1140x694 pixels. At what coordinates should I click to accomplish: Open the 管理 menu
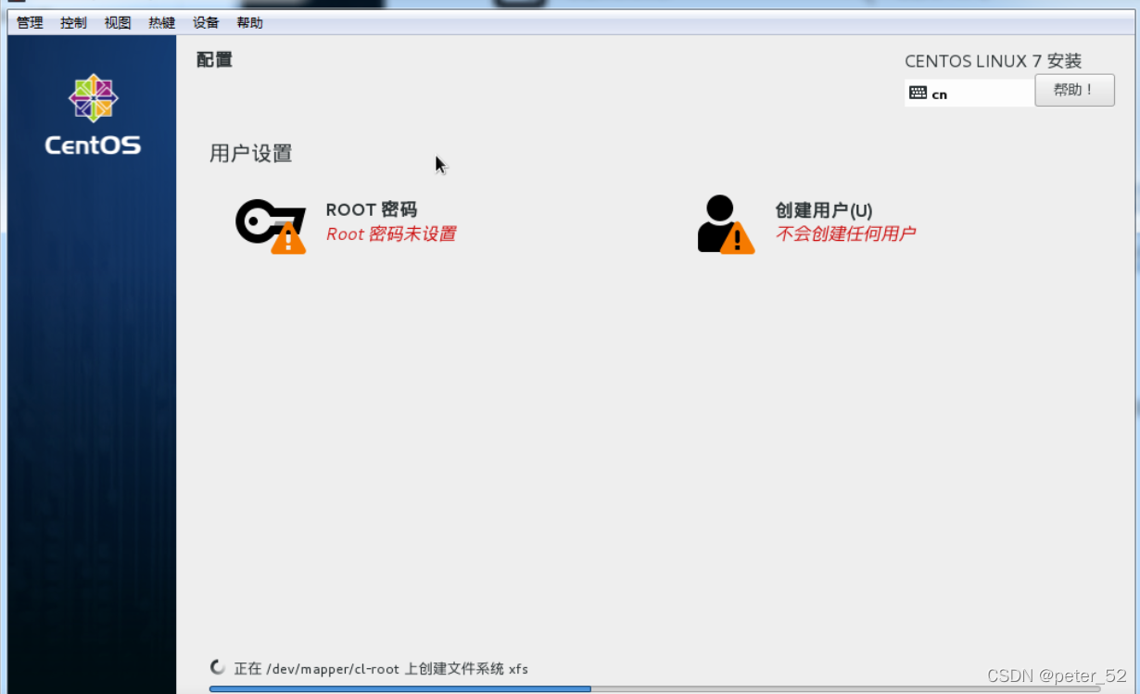pos(30,23)
